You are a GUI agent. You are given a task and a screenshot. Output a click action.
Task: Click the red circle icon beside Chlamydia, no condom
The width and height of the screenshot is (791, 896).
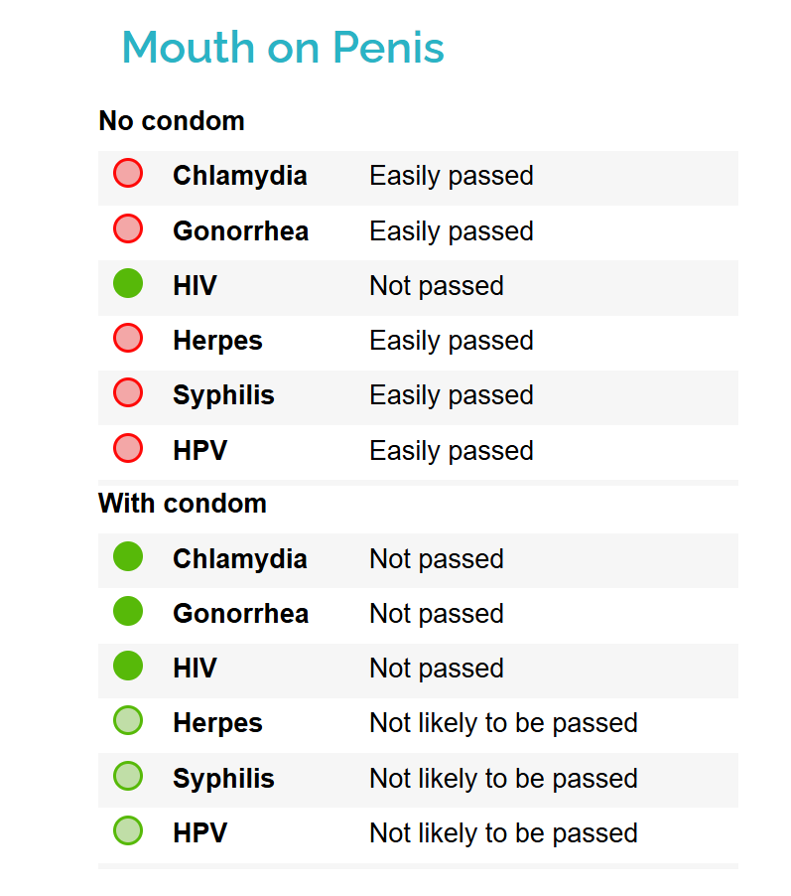[128, 174]
